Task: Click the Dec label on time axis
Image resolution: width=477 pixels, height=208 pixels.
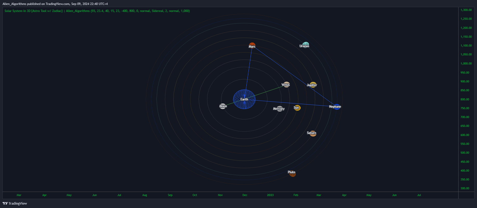Action: tap(245, 195)
